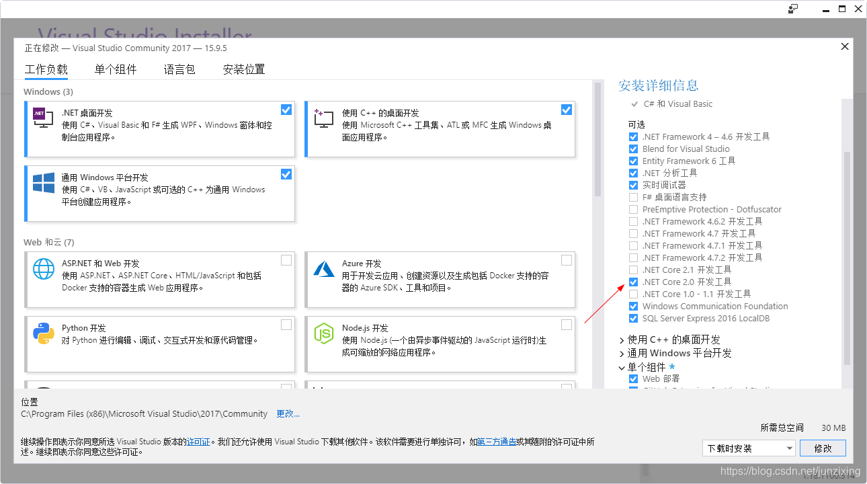Uncheck the 通用 Windows 平台开发 workload checkbox
This screenshot has width=867, height=484.
point(286,174)
